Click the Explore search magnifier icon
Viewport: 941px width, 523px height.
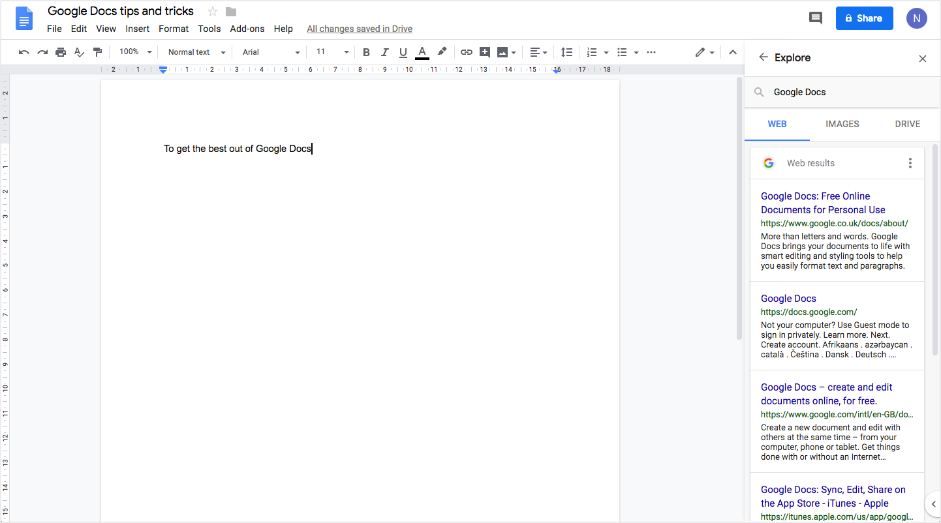coord(759,93)
